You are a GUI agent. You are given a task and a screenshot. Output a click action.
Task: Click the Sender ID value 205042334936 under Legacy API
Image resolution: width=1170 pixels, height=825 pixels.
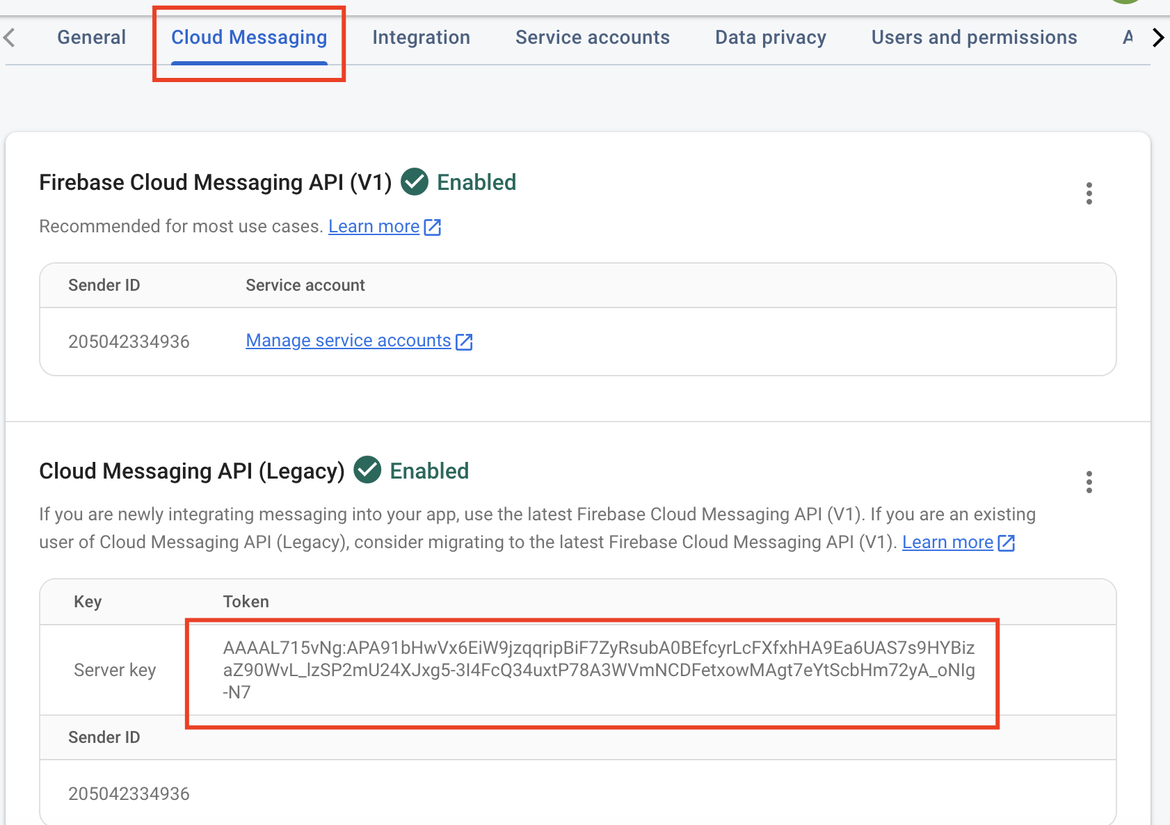(x=129, y=793)
